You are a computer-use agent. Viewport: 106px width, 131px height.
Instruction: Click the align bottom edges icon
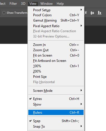[x=100, y=13]
